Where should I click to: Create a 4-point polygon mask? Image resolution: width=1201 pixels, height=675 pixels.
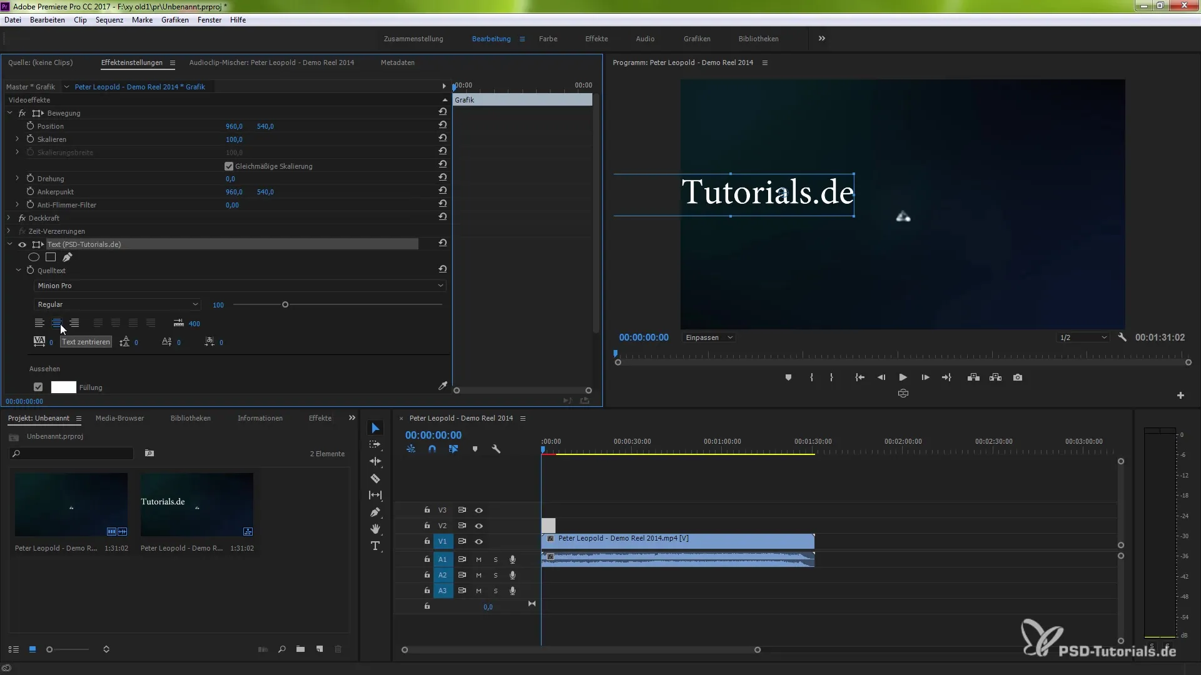(51, 257)
